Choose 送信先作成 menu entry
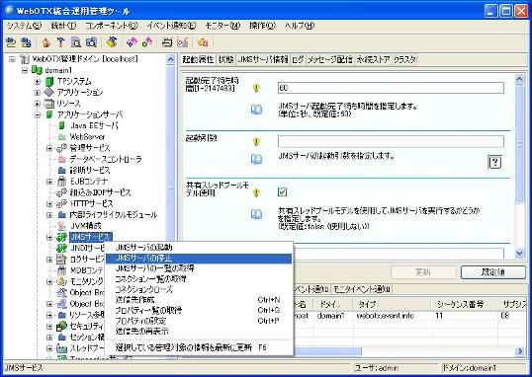 (x=199, y=300)
